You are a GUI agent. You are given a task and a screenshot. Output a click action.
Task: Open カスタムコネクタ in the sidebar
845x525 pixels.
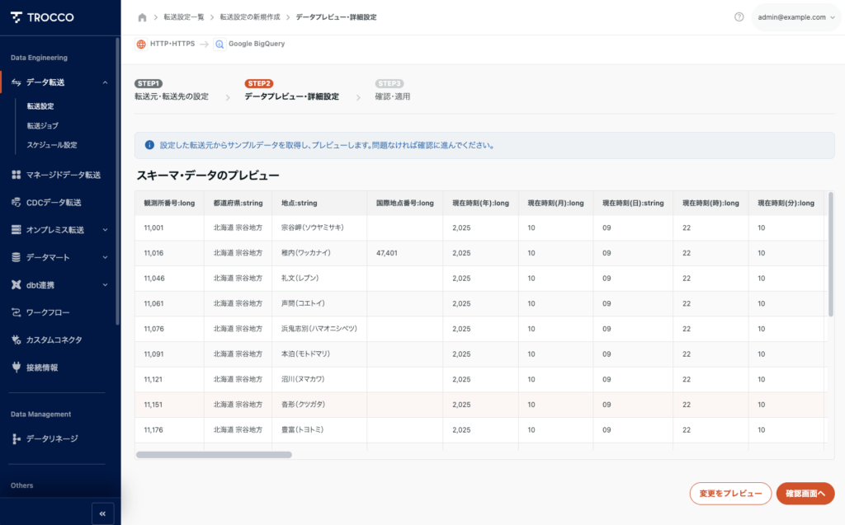pyautogui.click(x=54, y=340)
